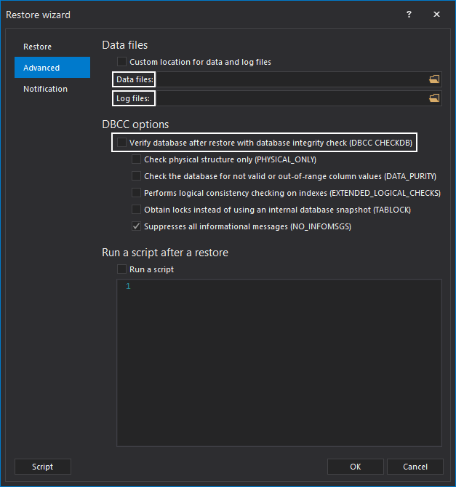Click the Script button at bottom left
Screen dimensions: 456x487
[x=43, y=467]
